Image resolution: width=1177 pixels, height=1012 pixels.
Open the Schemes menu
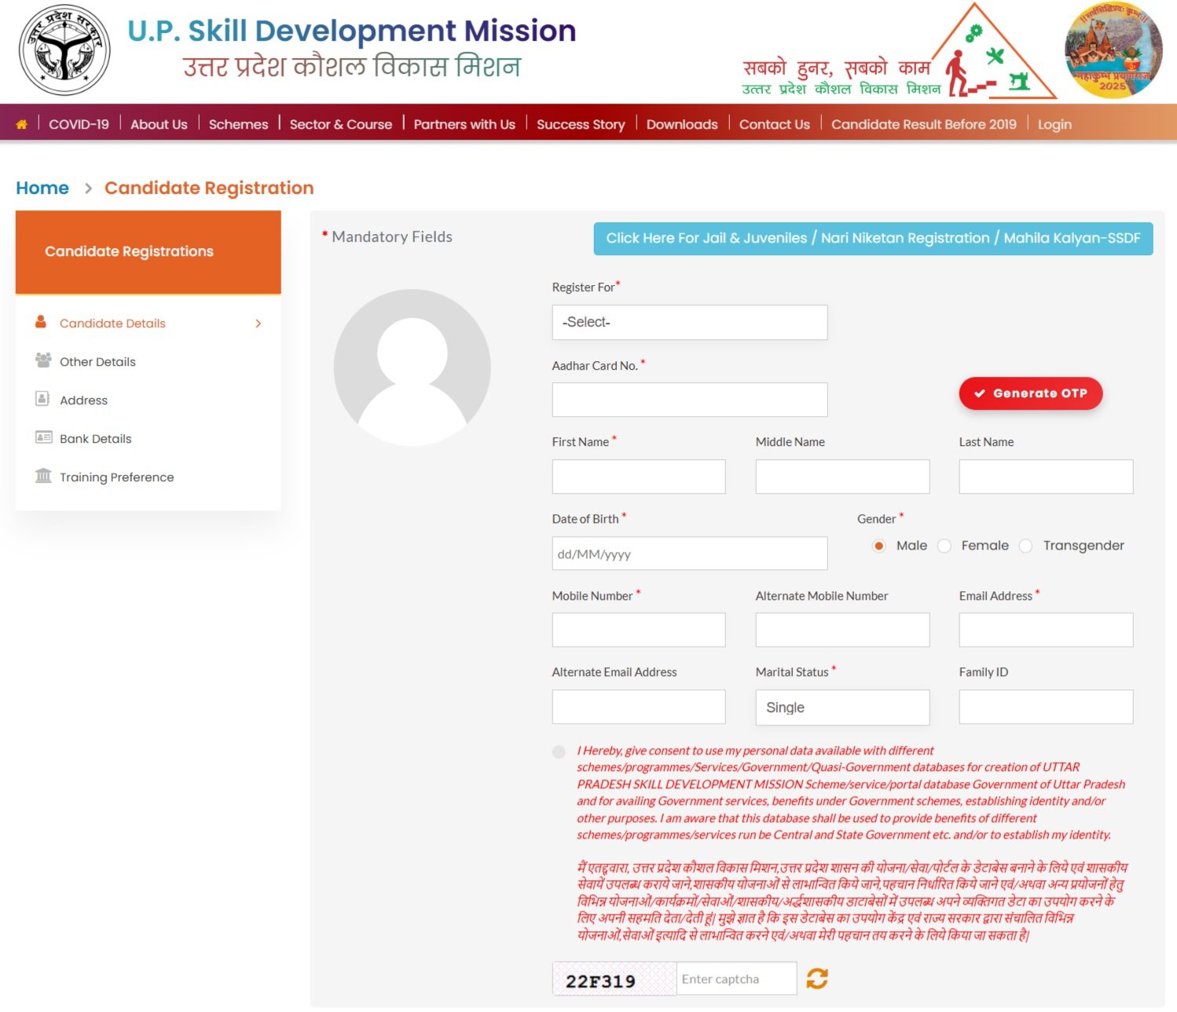pos(238,124)
